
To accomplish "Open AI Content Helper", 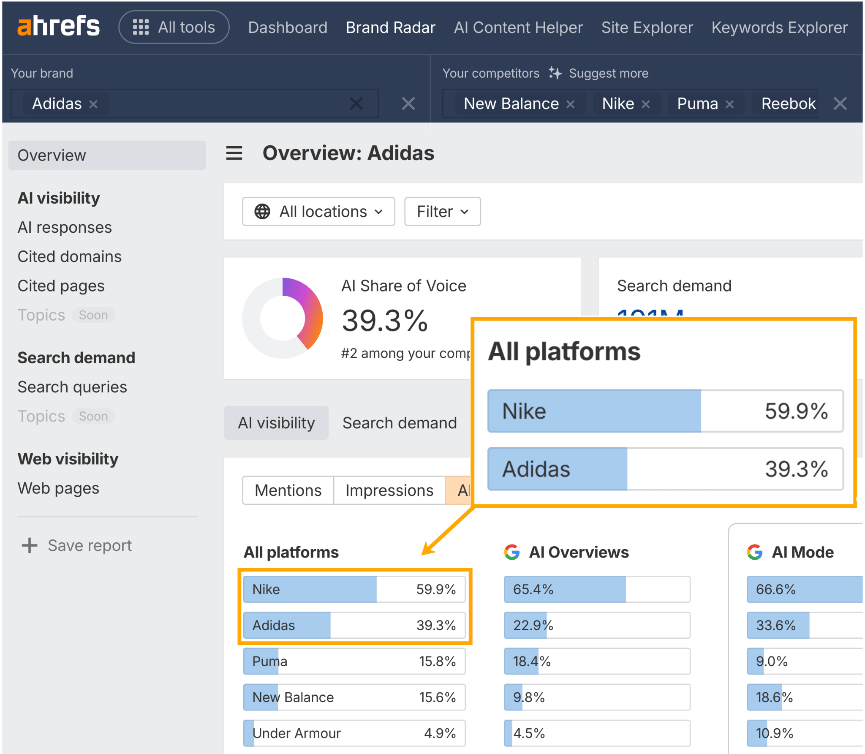I will (x=518, y=27).
